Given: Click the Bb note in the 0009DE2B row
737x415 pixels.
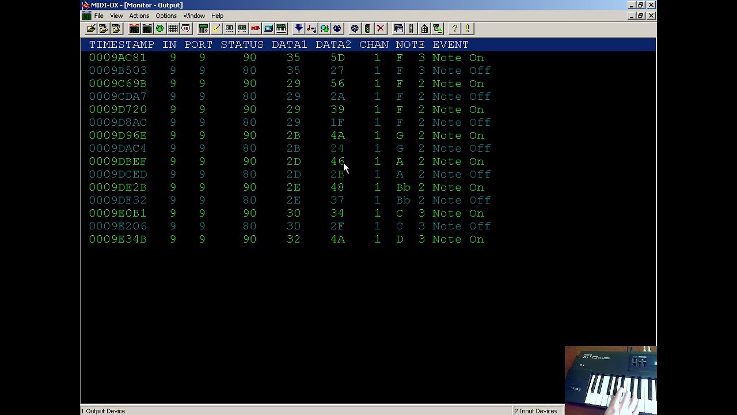Looking at the screenshot, I should click(403, 187).
